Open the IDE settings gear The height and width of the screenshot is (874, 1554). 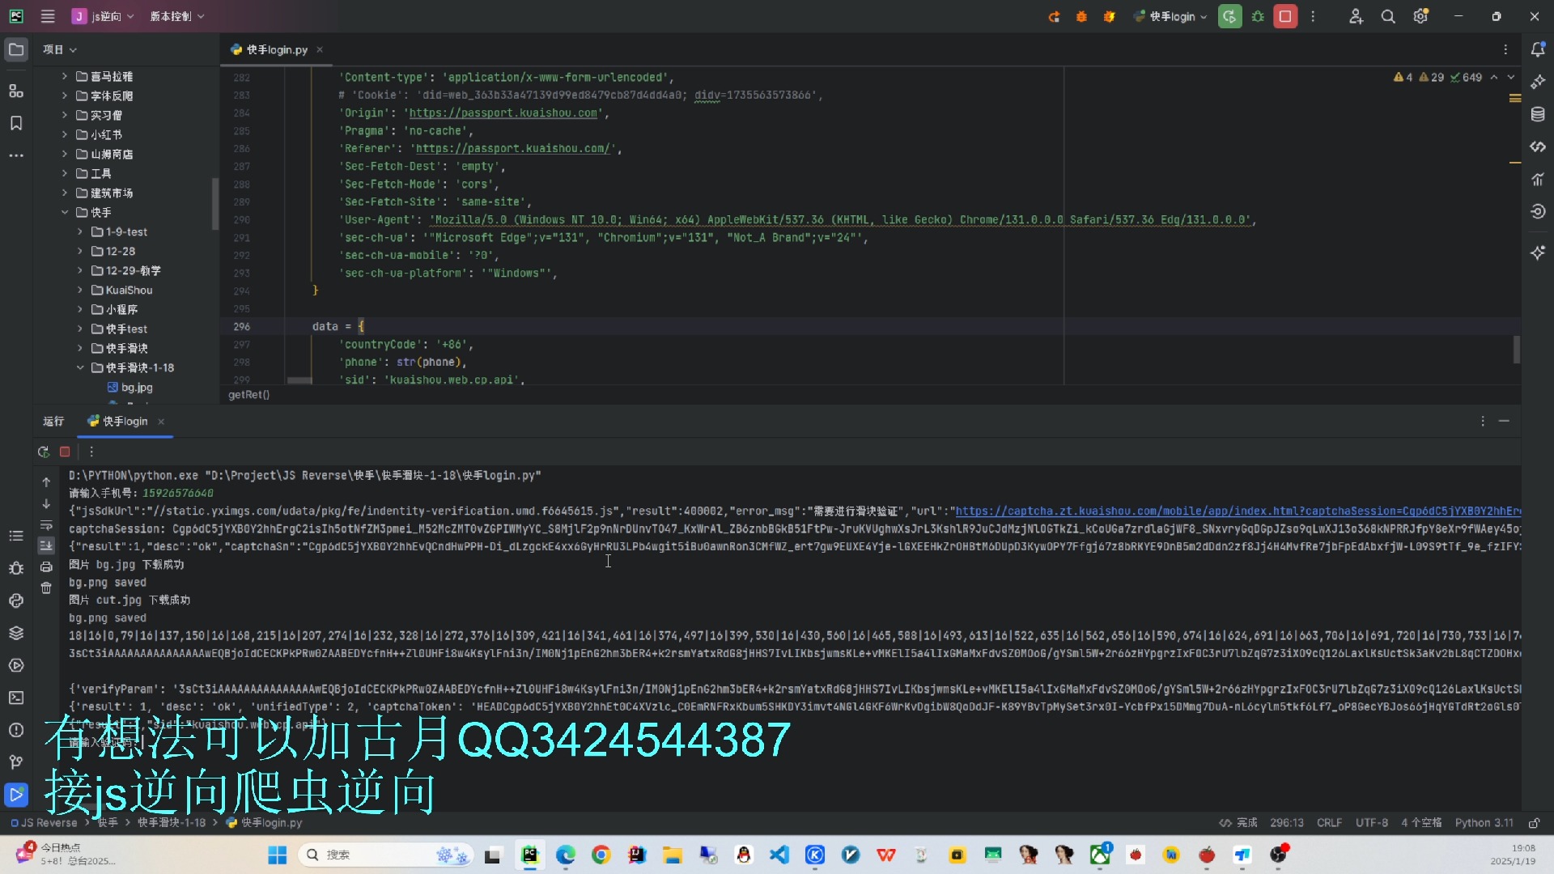(1420, 16)
